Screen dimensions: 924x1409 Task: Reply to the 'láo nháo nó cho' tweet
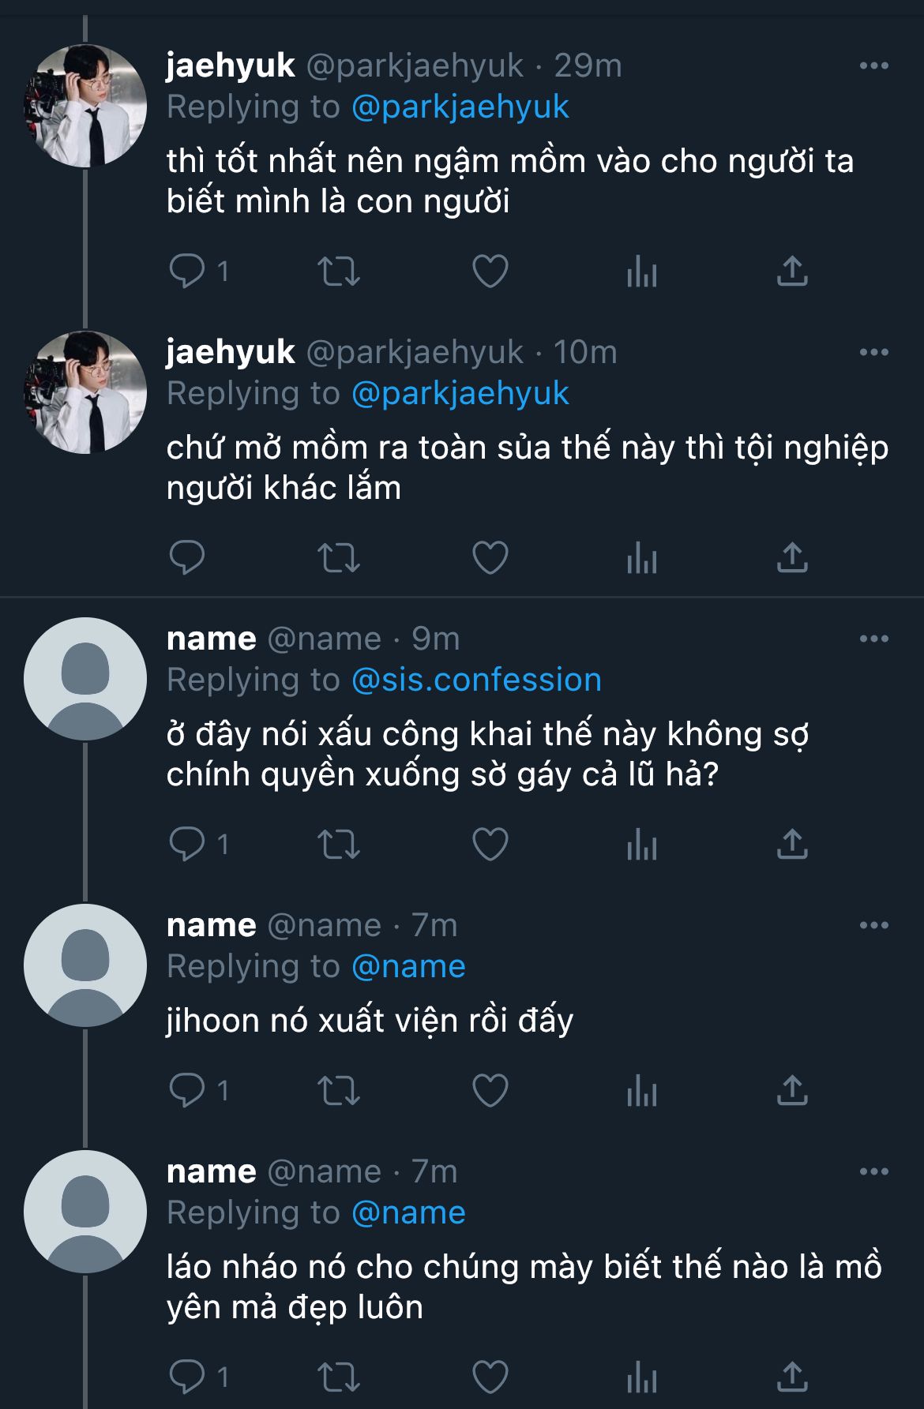(x=187, y=1377)
